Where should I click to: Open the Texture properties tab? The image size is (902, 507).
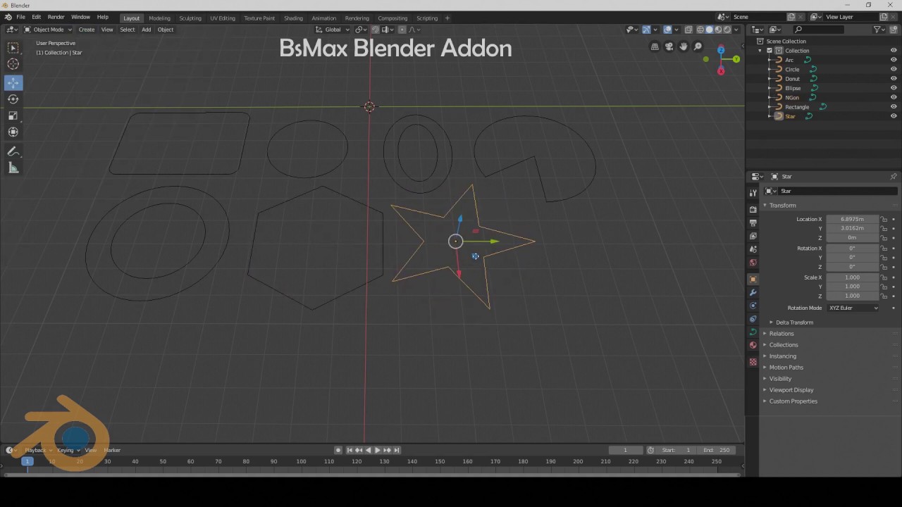tap(753, 362)
